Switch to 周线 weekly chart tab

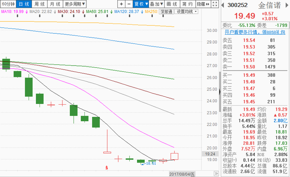coord(40,4)
